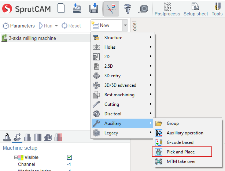Click the Holes drilling icon
Image resolution: width=225 pixels, height=171 pixels.
pos(96,47)
